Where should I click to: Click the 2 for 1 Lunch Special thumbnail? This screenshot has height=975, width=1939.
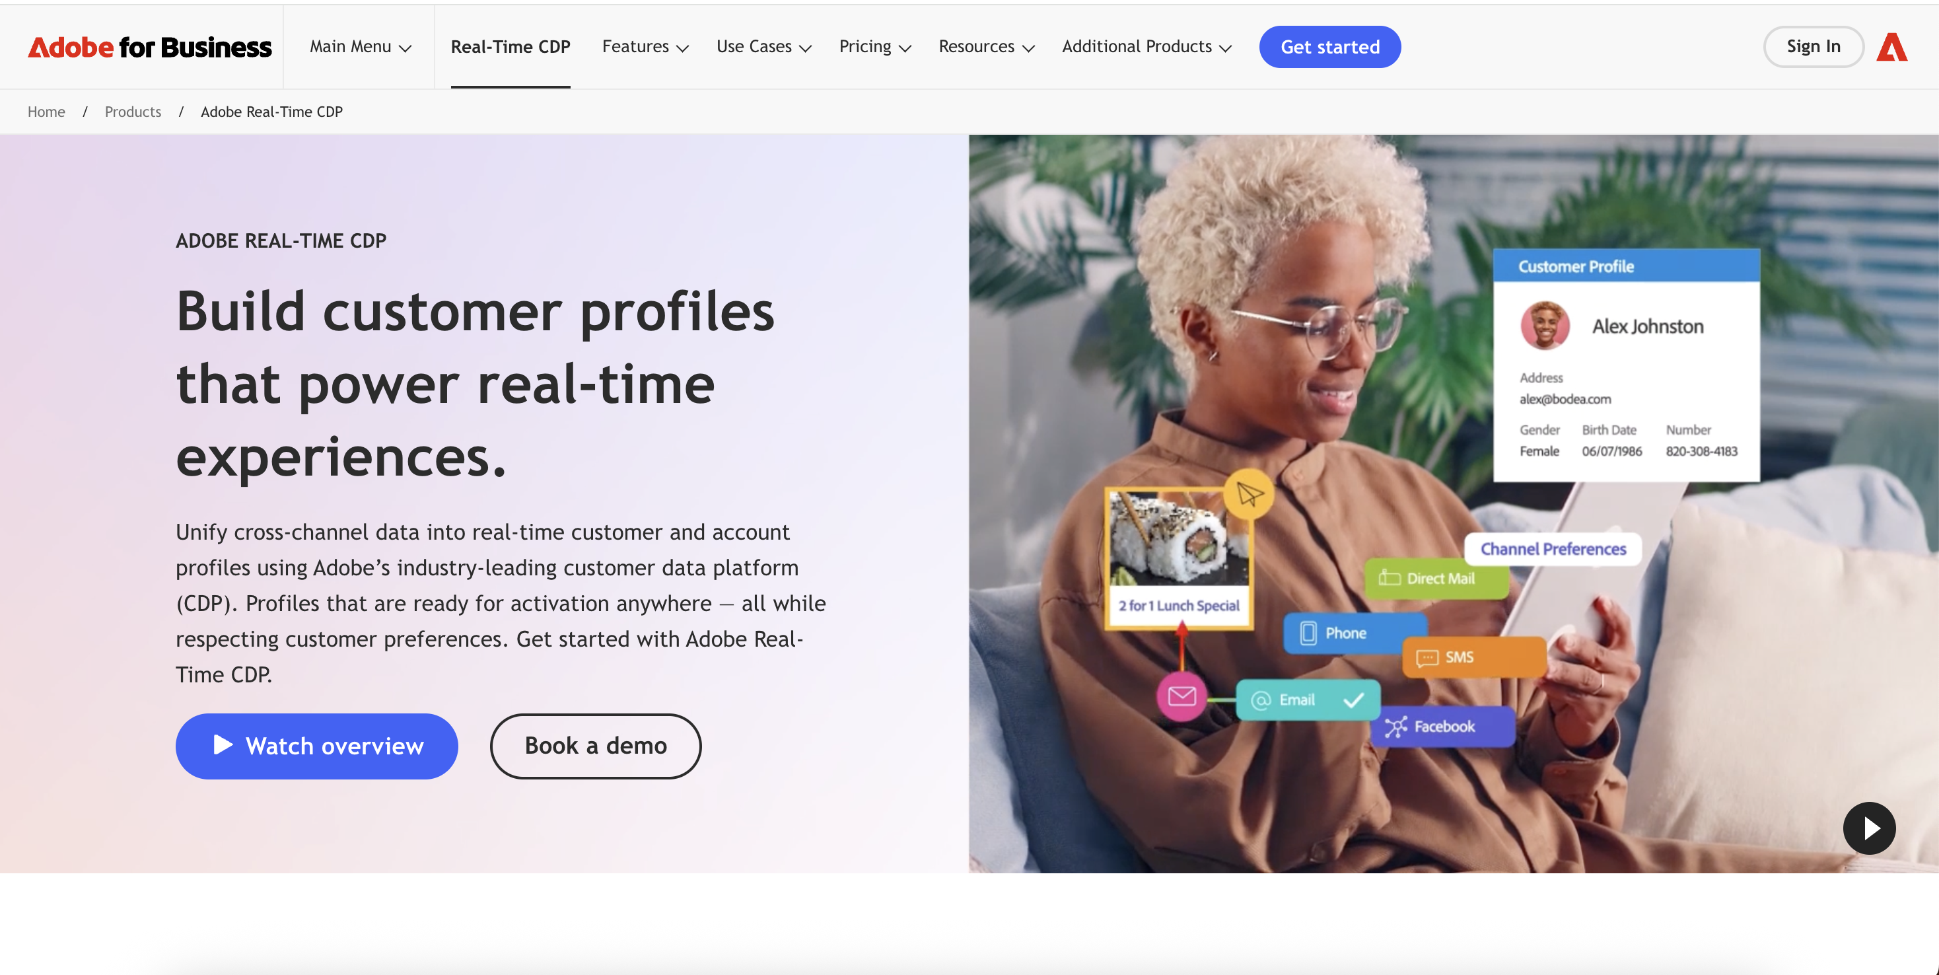[x=1179, y=558]
